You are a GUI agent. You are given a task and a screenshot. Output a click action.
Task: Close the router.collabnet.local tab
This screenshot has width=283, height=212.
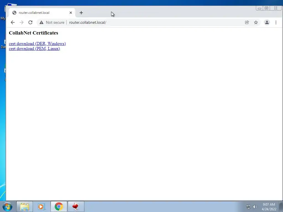pyautogui.click(x=71, y=13)
